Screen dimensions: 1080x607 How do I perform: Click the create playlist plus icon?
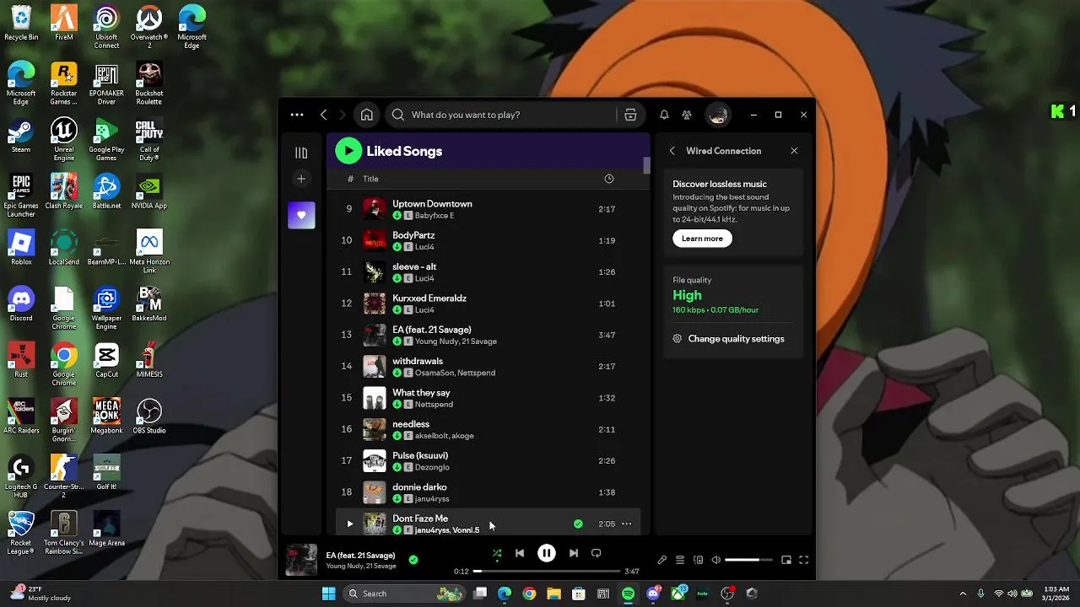[301, 179]
